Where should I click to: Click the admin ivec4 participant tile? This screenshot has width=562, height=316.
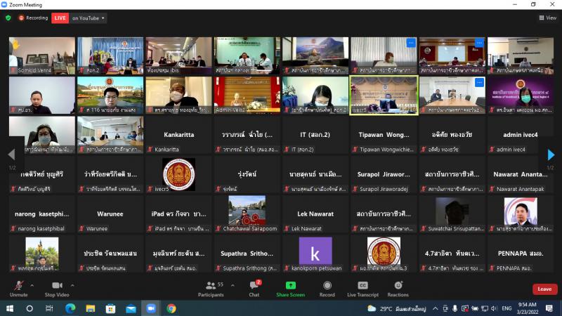tap(521, 135)
